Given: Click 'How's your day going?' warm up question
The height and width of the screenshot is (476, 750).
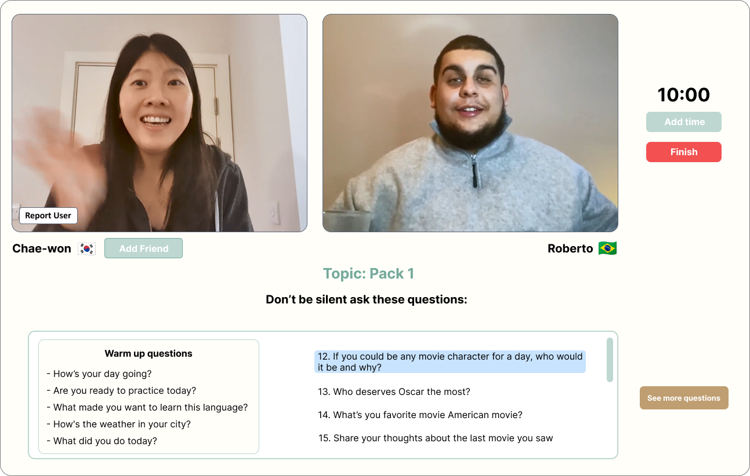Looking at the screenshot, I should click(x=99, y=374).
